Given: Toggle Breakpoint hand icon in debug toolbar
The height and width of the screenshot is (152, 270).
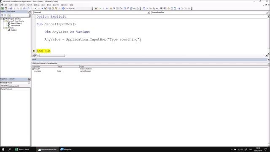Looking at the screenshot, I should [111, 8].
